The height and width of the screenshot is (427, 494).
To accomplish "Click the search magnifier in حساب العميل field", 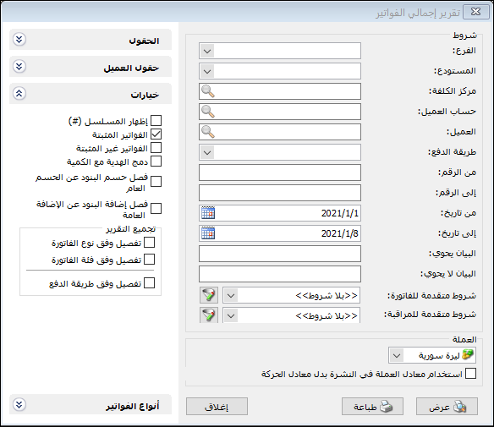I will [208, 112].
